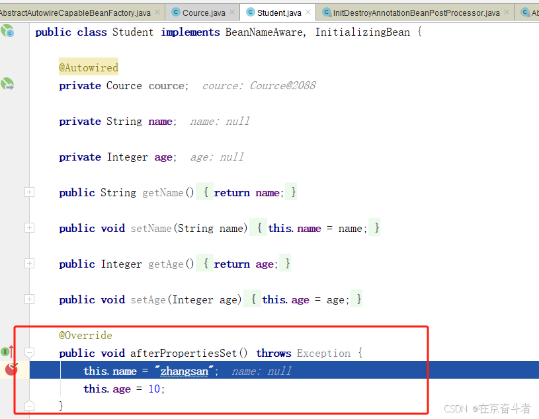539x419 pixels.
Task: Click the InitializingBean interface name
Action: [x=362, y=32]
